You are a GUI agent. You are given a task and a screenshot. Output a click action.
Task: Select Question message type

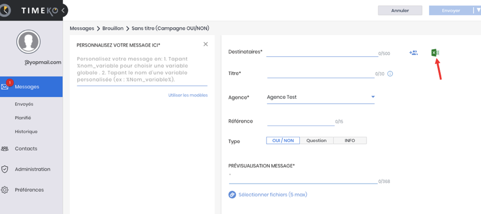click(x=316, y=140)
